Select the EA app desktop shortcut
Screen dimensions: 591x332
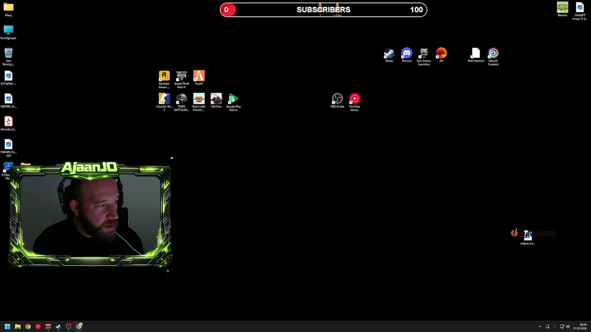[x=441, y=55]
